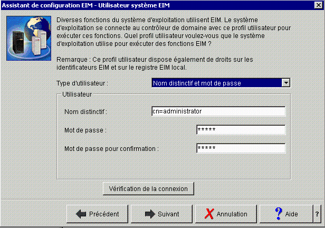Click the red X icon for Annulation
Viewport: 325px width, 228px height.
pos(209,214)
